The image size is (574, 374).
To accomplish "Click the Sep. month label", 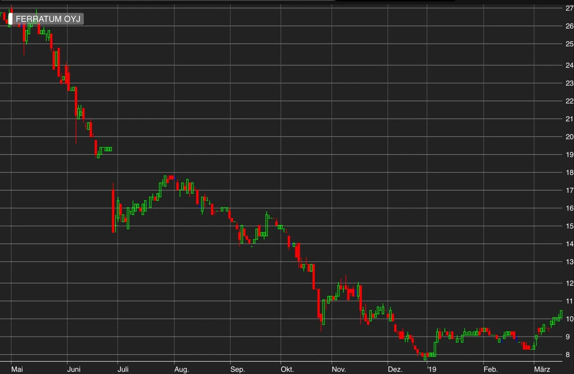I will coord(238,370).
